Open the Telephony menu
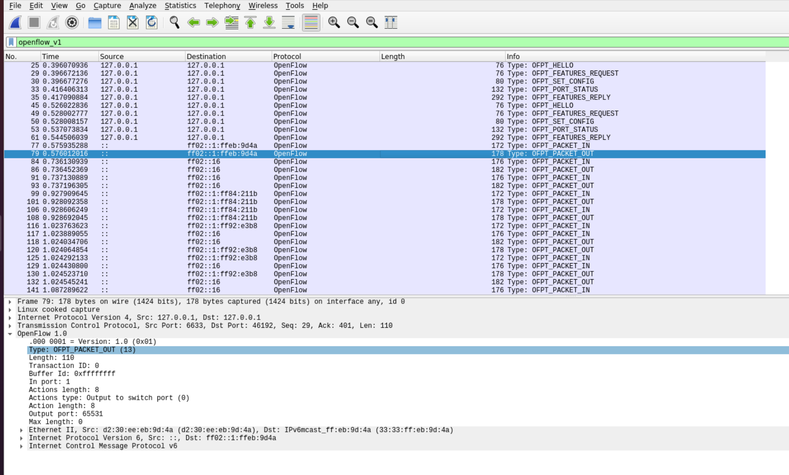This screenshot has width=789, height=475. (222, 6)
